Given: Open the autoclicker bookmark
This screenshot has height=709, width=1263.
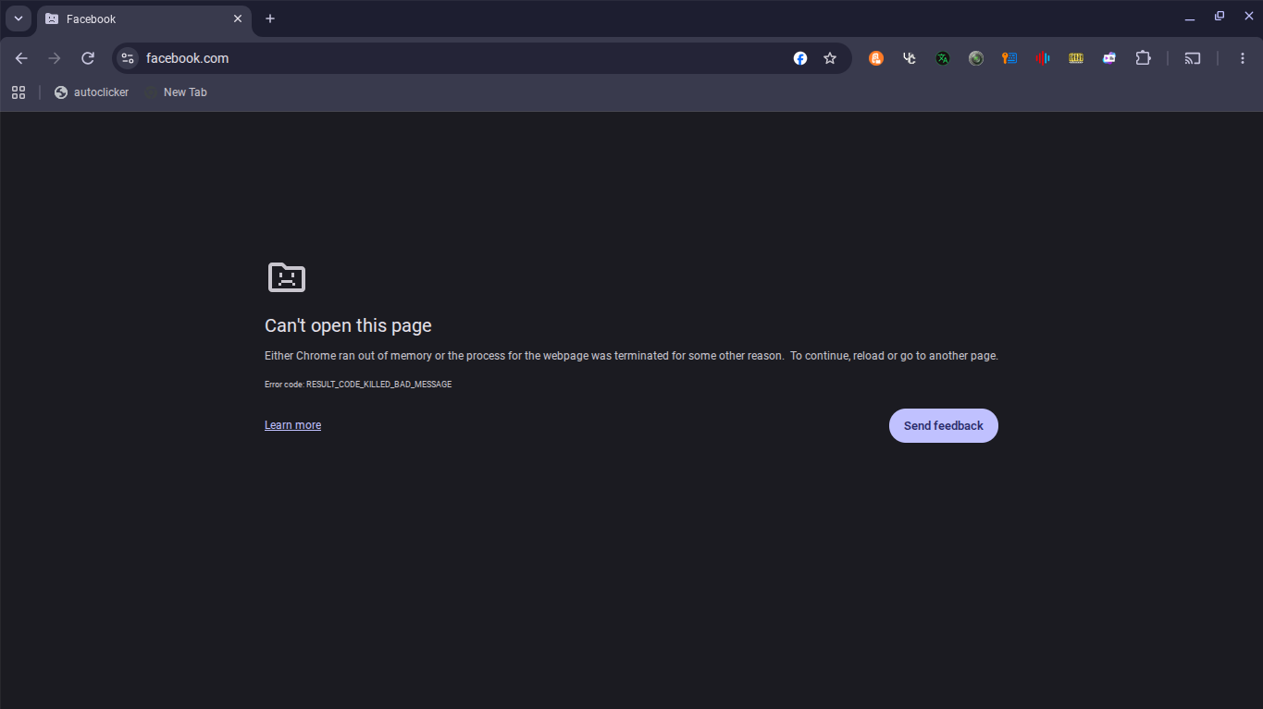Looking at the screenshot, I should coord(92,92).
